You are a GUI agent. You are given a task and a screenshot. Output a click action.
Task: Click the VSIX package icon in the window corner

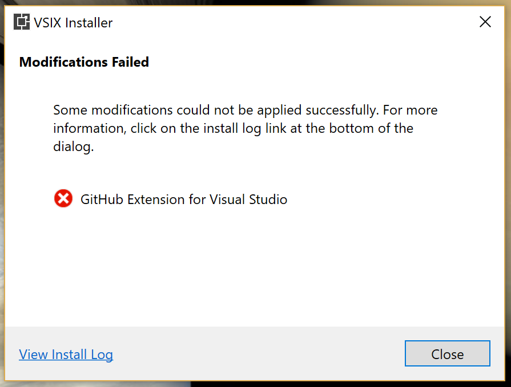(x=21, y=22)
